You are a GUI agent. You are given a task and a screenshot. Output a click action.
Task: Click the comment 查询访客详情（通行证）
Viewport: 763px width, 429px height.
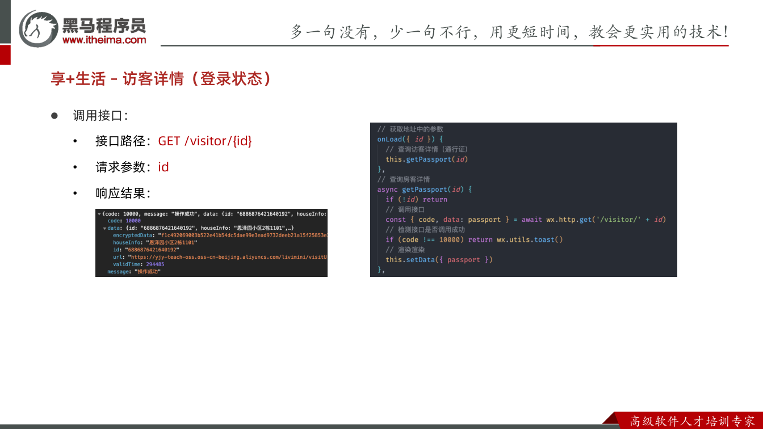click(x=426, y=149)
